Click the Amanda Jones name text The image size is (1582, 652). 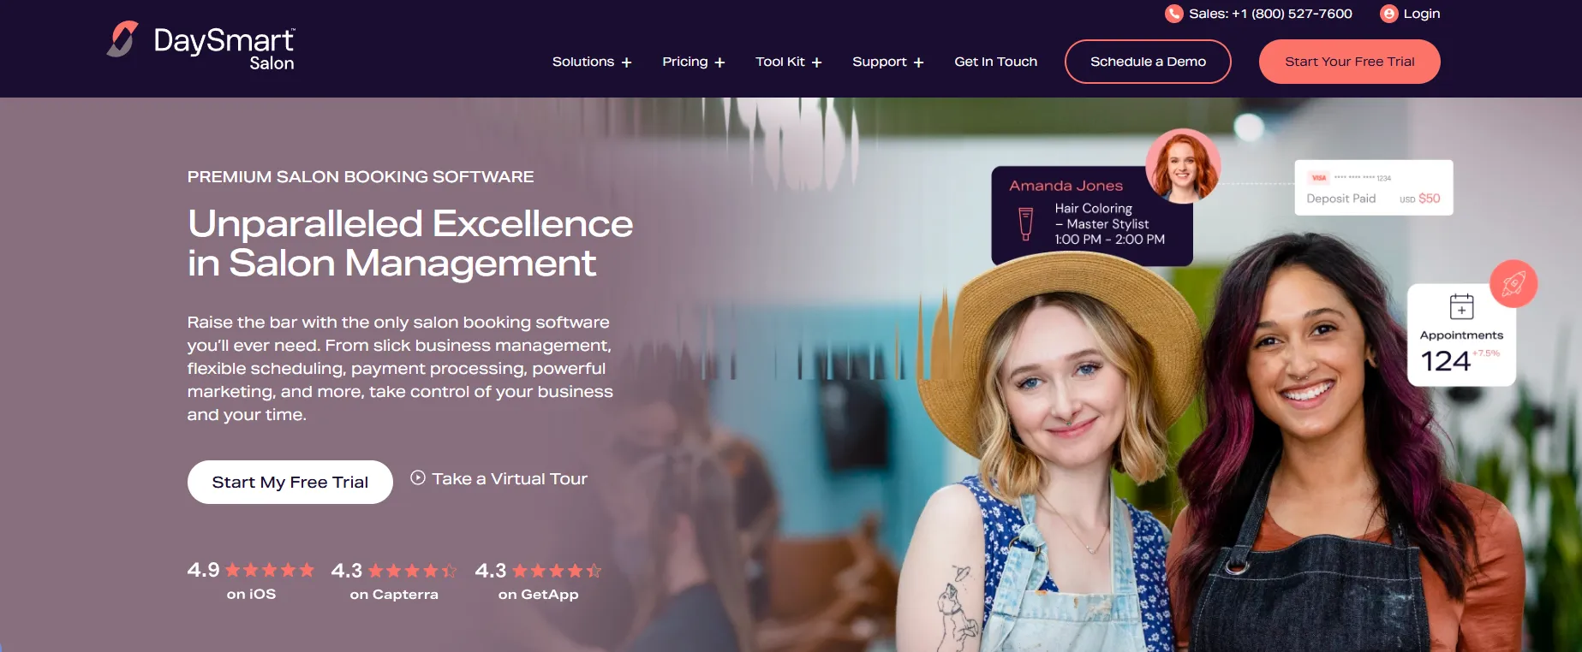coord(1066,186)
